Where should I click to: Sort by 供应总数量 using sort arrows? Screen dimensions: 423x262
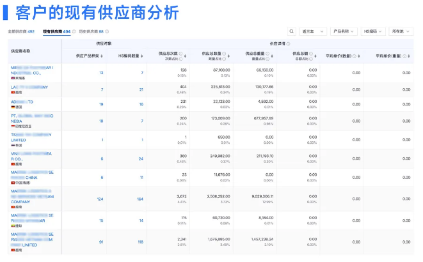tap(228, 54)
